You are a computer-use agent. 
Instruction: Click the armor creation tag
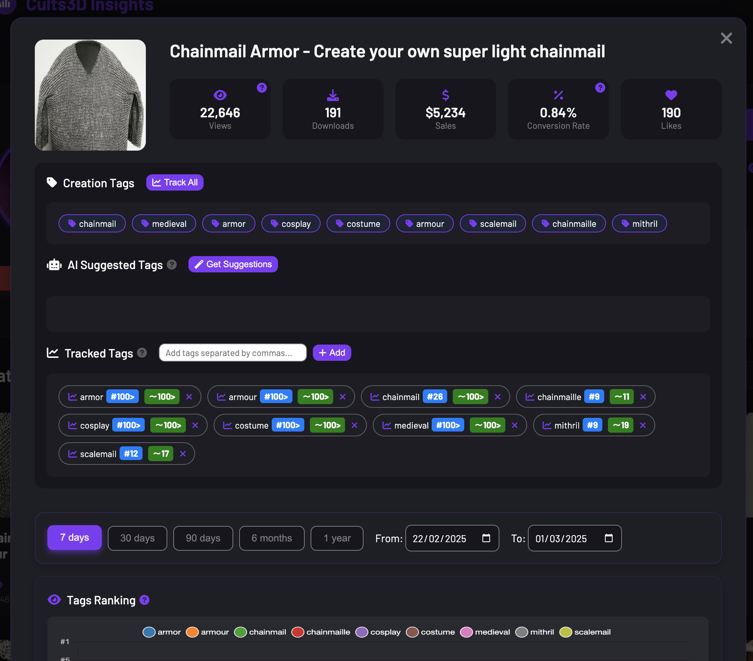[x=229, y=224]
